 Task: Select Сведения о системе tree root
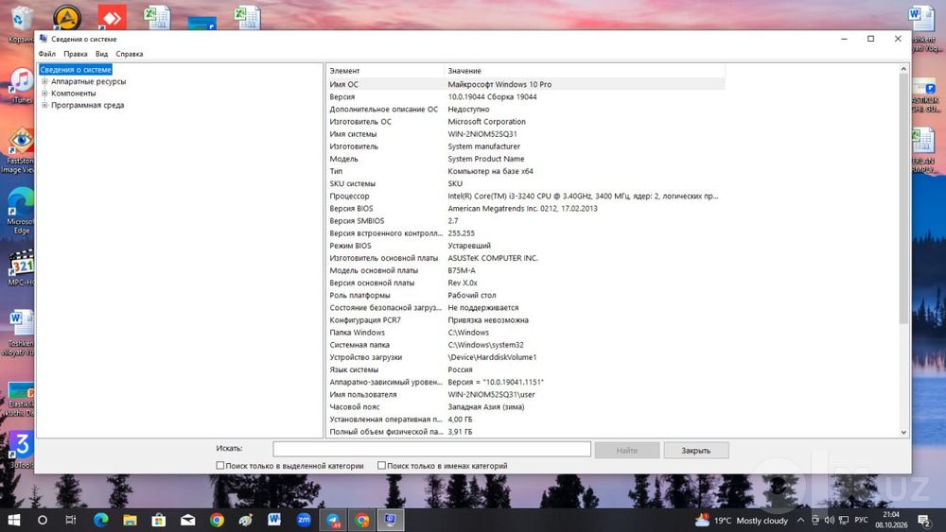point(76,69)
